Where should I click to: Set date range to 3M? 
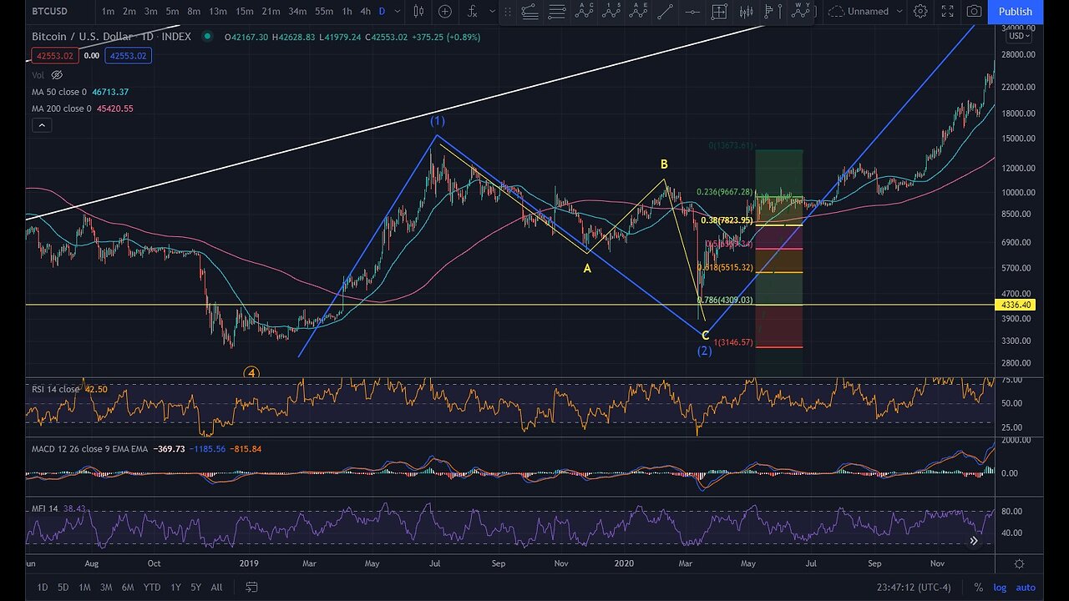(106, 588)
